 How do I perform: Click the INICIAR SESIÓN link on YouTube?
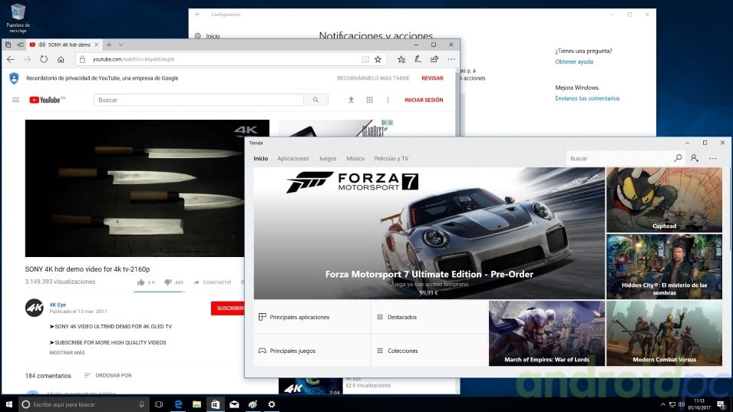click(424, 100)
